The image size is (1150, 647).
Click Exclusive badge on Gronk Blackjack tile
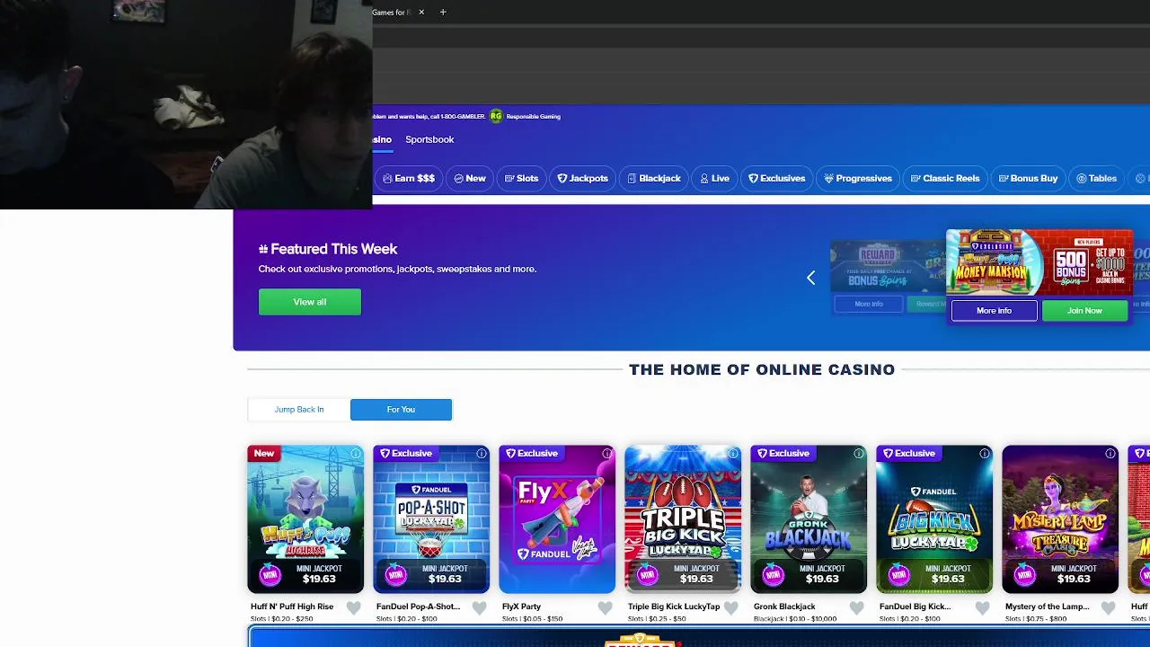[783, 454]
